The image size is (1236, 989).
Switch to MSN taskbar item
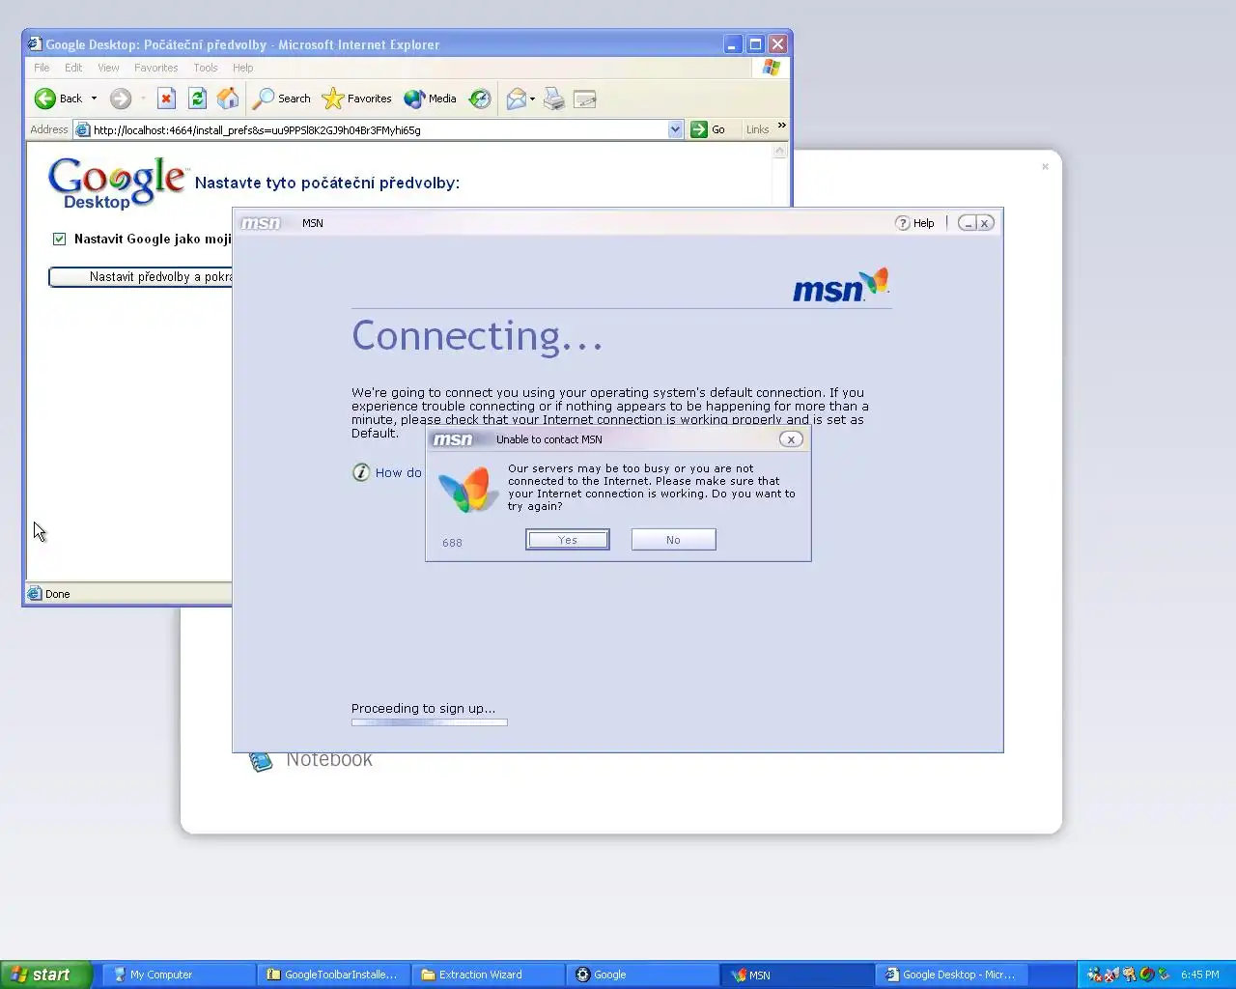798,975
